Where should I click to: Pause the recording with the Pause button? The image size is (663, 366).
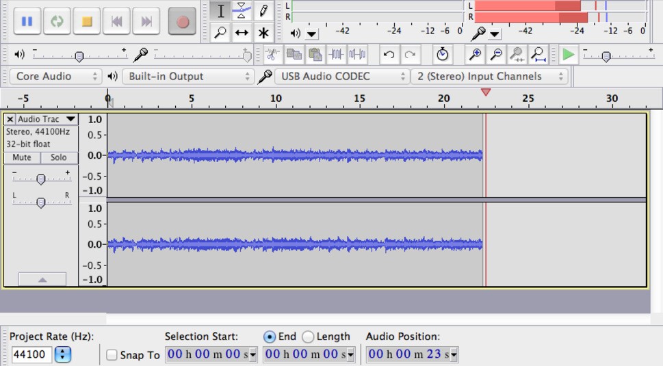tap(27, 21)
